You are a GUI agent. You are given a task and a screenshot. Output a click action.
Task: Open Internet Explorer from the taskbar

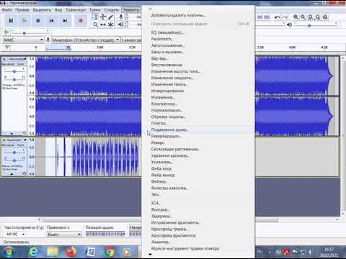(33, 252)
